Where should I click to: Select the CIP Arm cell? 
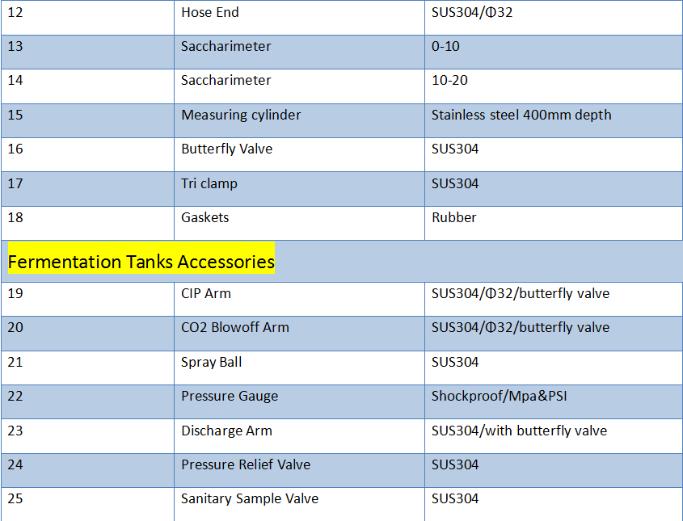point(206,294)
